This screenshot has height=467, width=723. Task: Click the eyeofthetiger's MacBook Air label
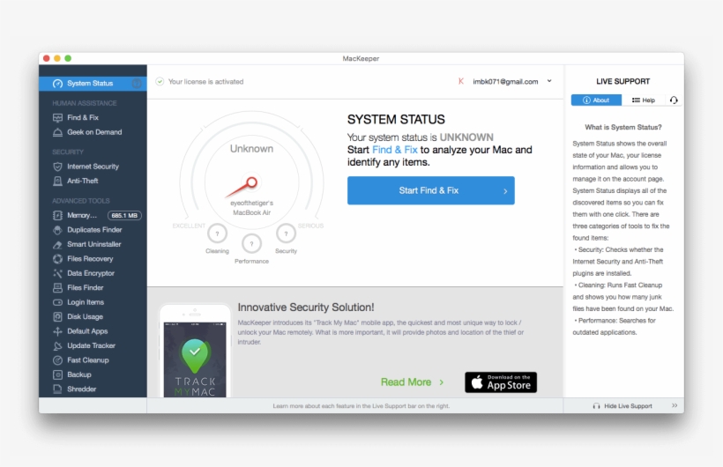pos(252,208)
